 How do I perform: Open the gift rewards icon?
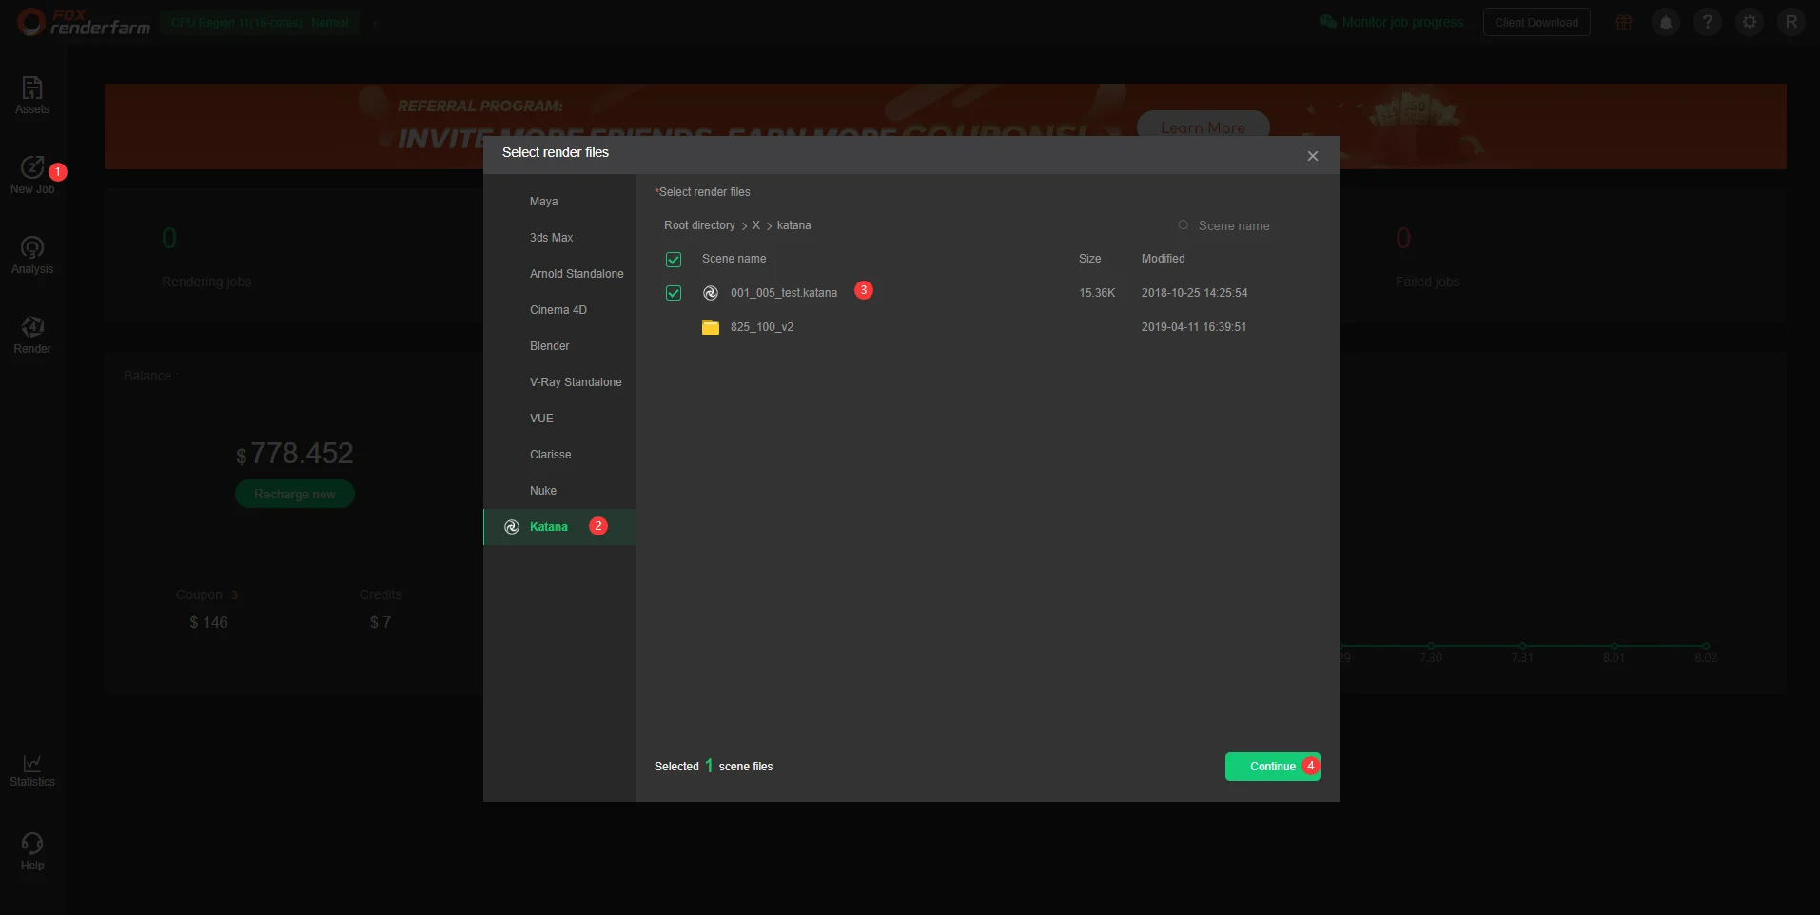click(x=1624, y=22)
